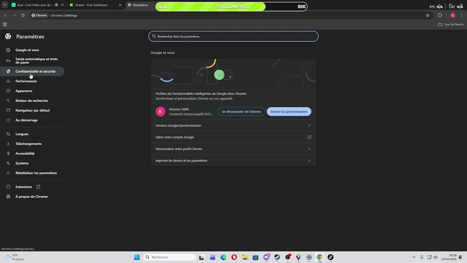Open the Chrome menu three-dot icon

pos(462,15)
